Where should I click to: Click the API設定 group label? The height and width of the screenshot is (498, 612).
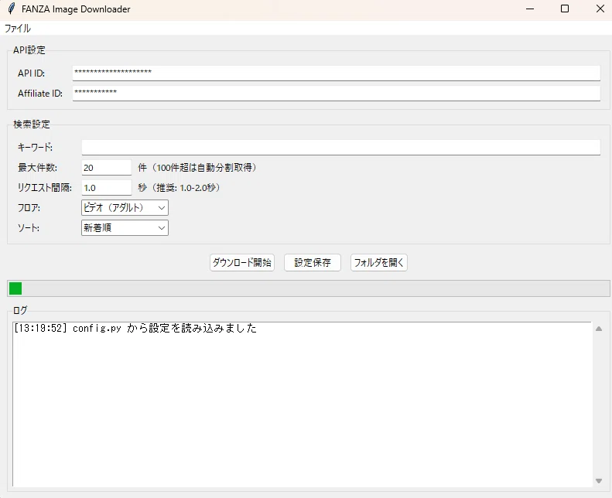(29, 50)
